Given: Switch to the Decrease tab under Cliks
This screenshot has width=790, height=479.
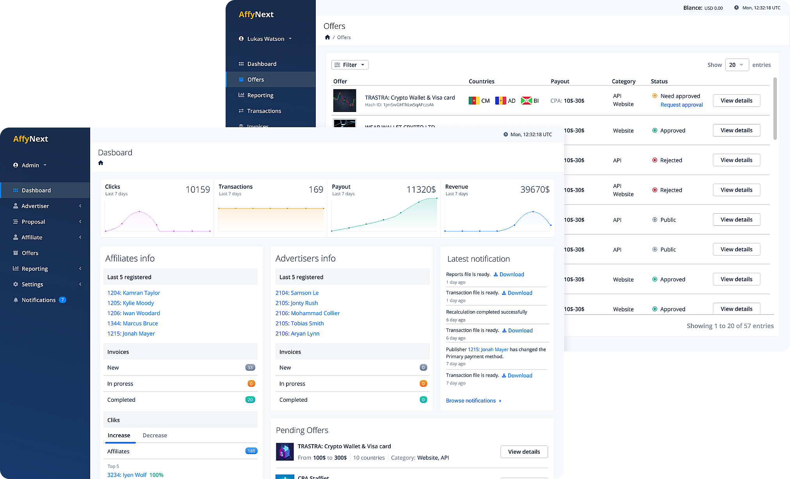Looking at the screenshot, I should 155,435.
